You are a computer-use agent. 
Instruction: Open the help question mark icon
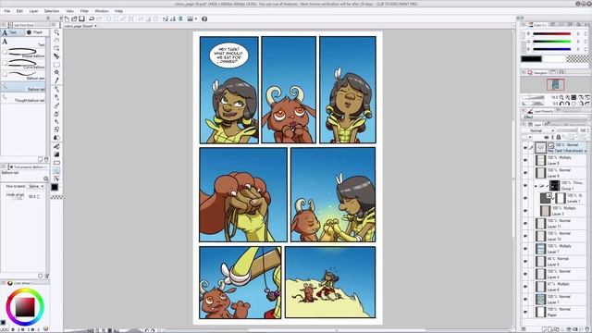[204, 18]
